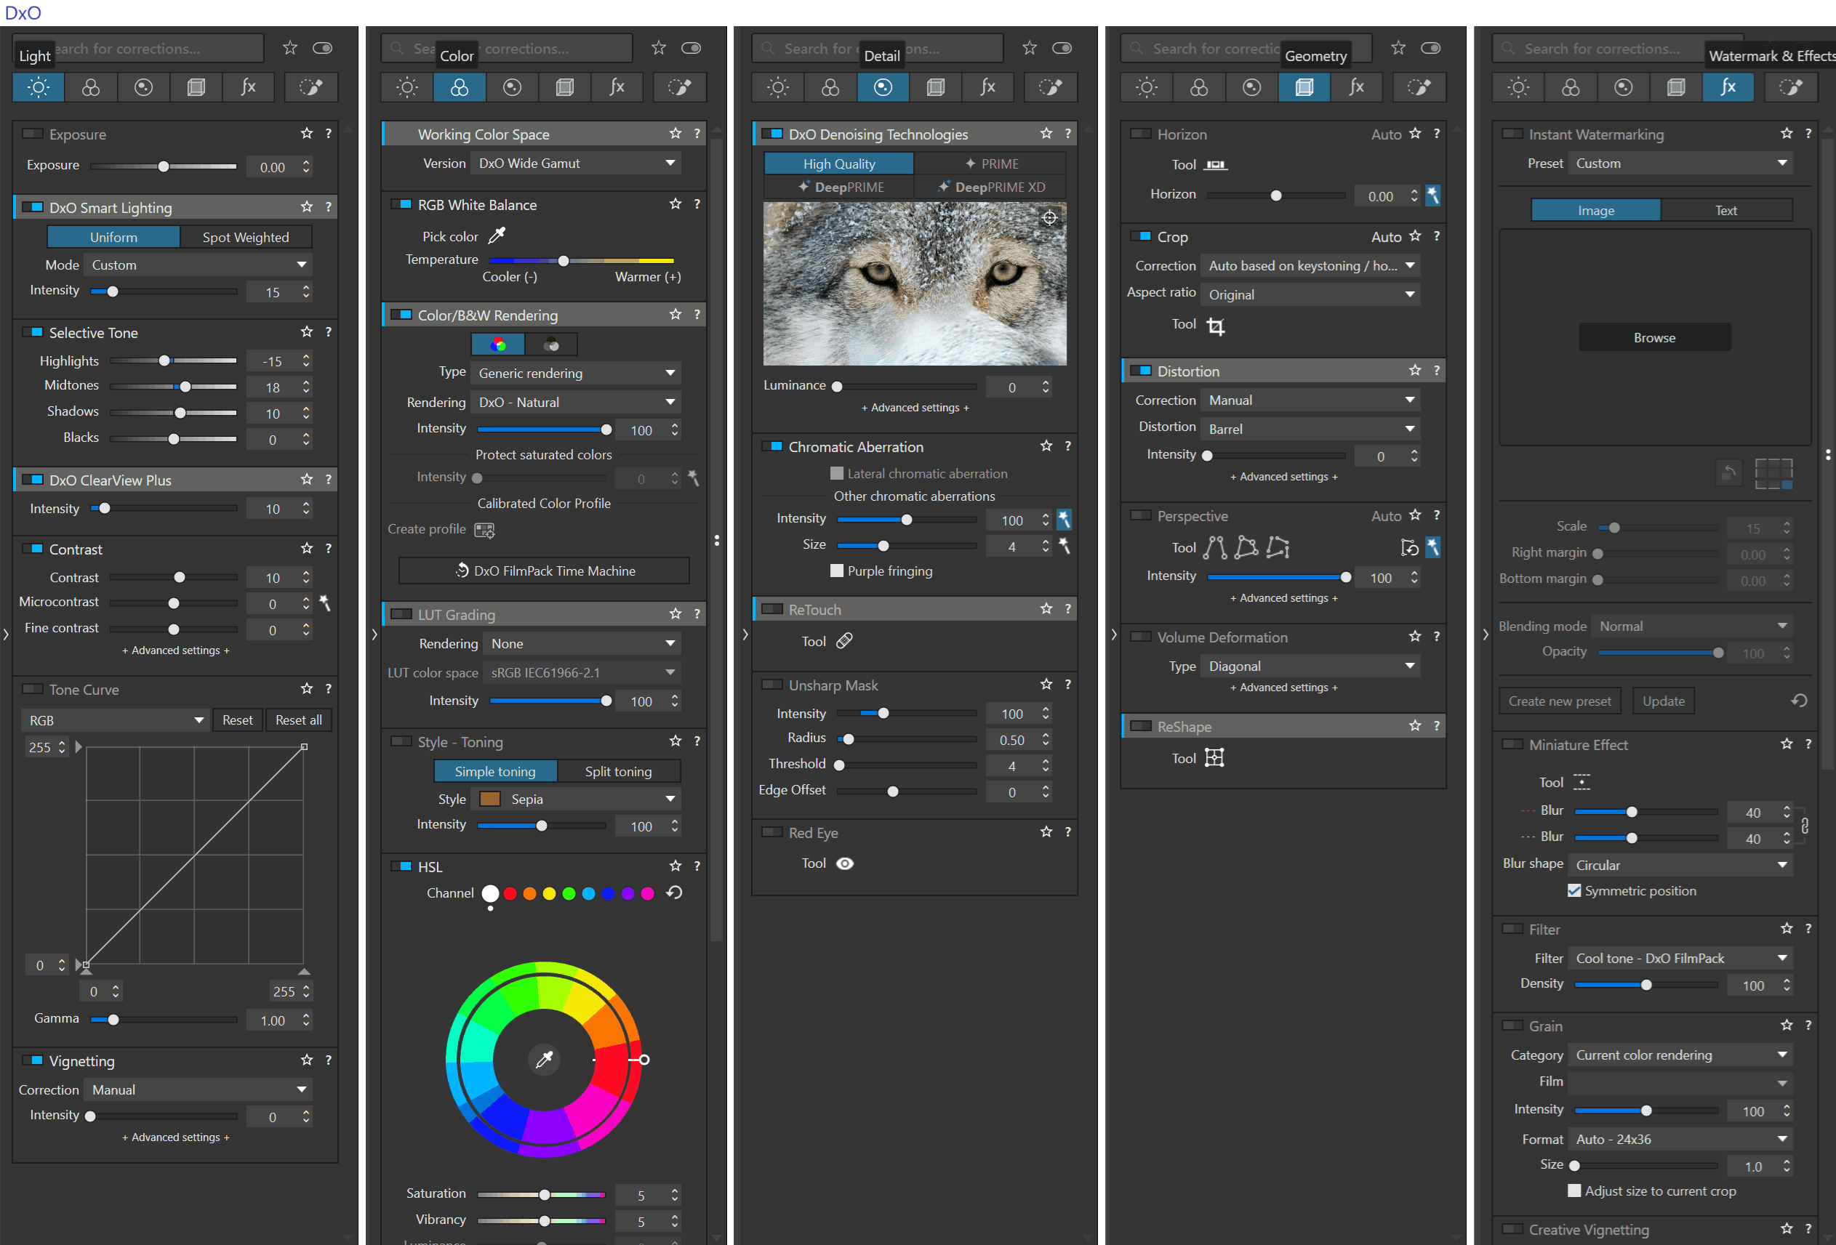Select the Miniature Effect tool icon
This screenshot has width=1836, height=1245.
point(1582,782)
